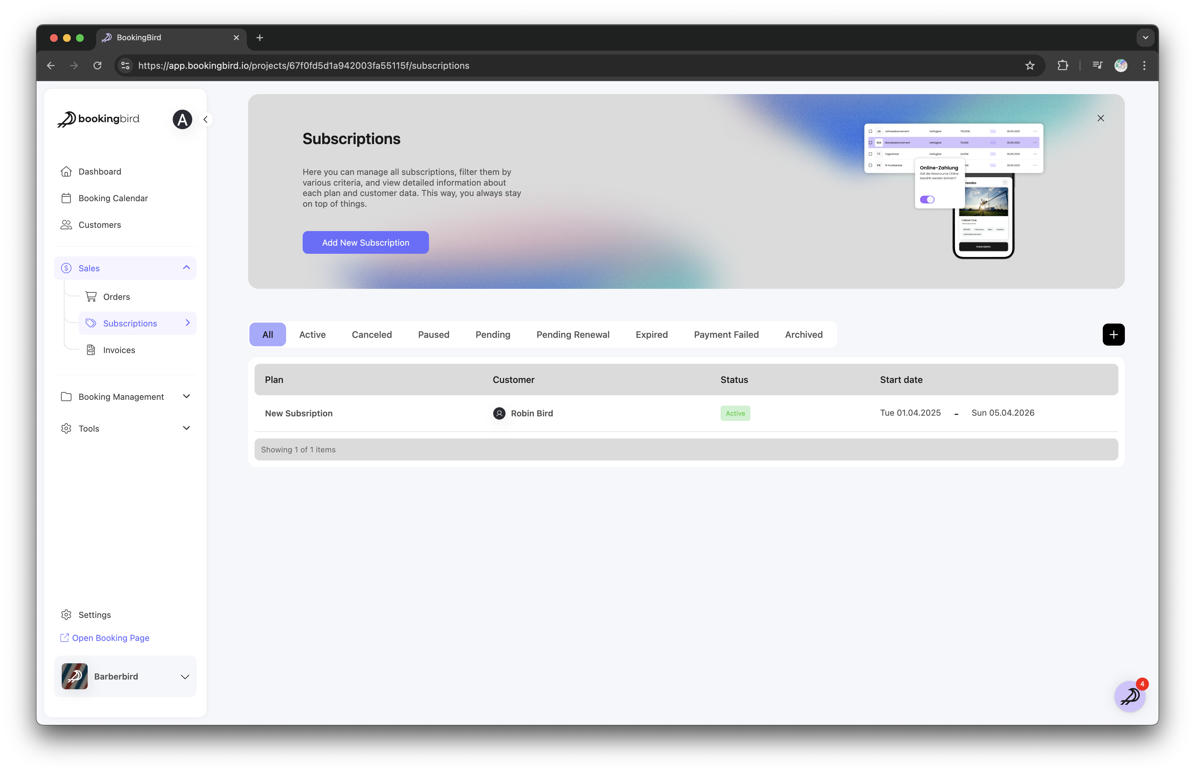Screen dimensions: 1195x773
Task: Click the Orders cart icon
Action: pos(91,297)
